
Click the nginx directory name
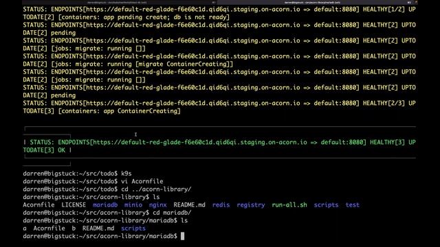click(157, 204)
